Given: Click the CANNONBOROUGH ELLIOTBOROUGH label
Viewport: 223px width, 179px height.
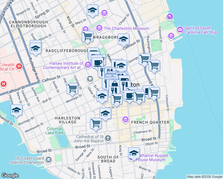Looking at the screenshot, I should coord(28,24).
